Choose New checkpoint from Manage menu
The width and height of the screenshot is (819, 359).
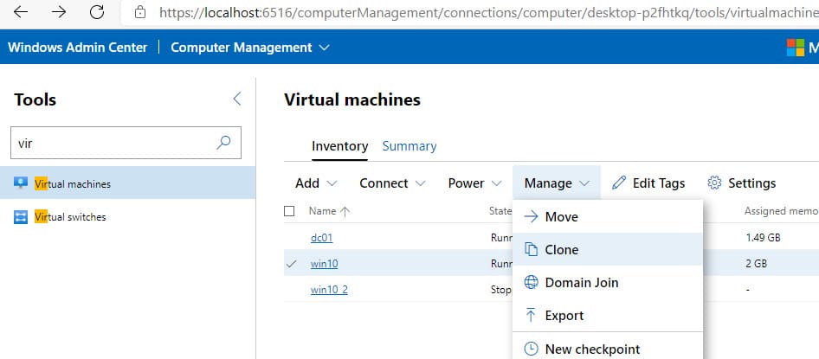[608, 349]
